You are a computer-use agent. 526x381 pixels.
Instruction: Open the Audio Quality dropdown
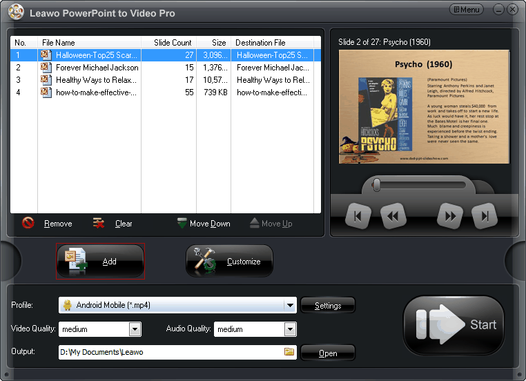pos(290,329)
